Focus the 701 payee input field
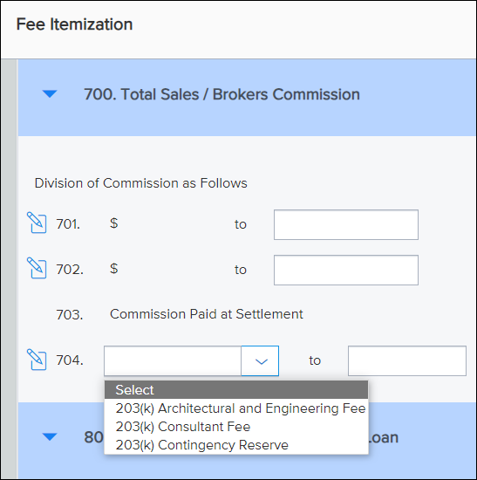 [x=346, y=224]
